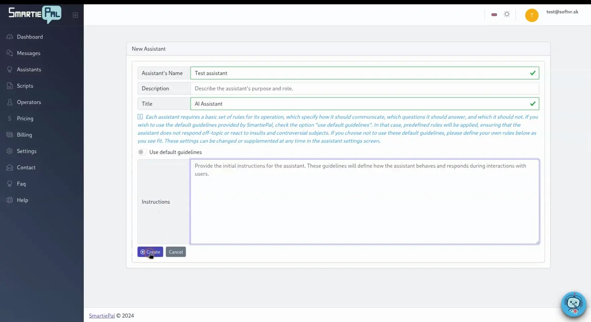Select the Scripts sidebar icon
This screenshot has height=322, width=591.
10,85
